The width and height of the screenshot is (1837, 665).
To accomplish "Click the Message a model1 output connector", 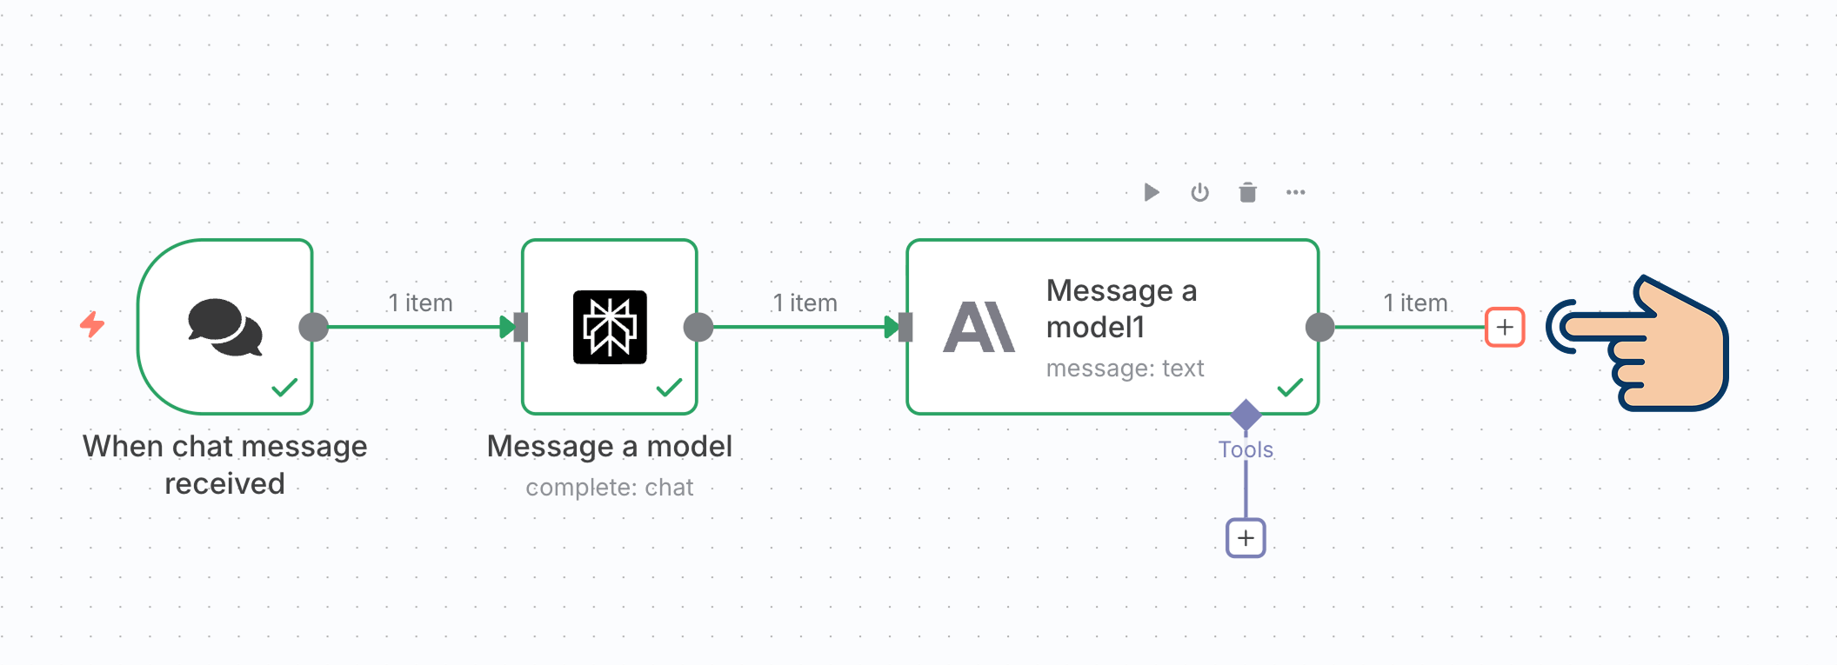I will [x=1319, y=327].
